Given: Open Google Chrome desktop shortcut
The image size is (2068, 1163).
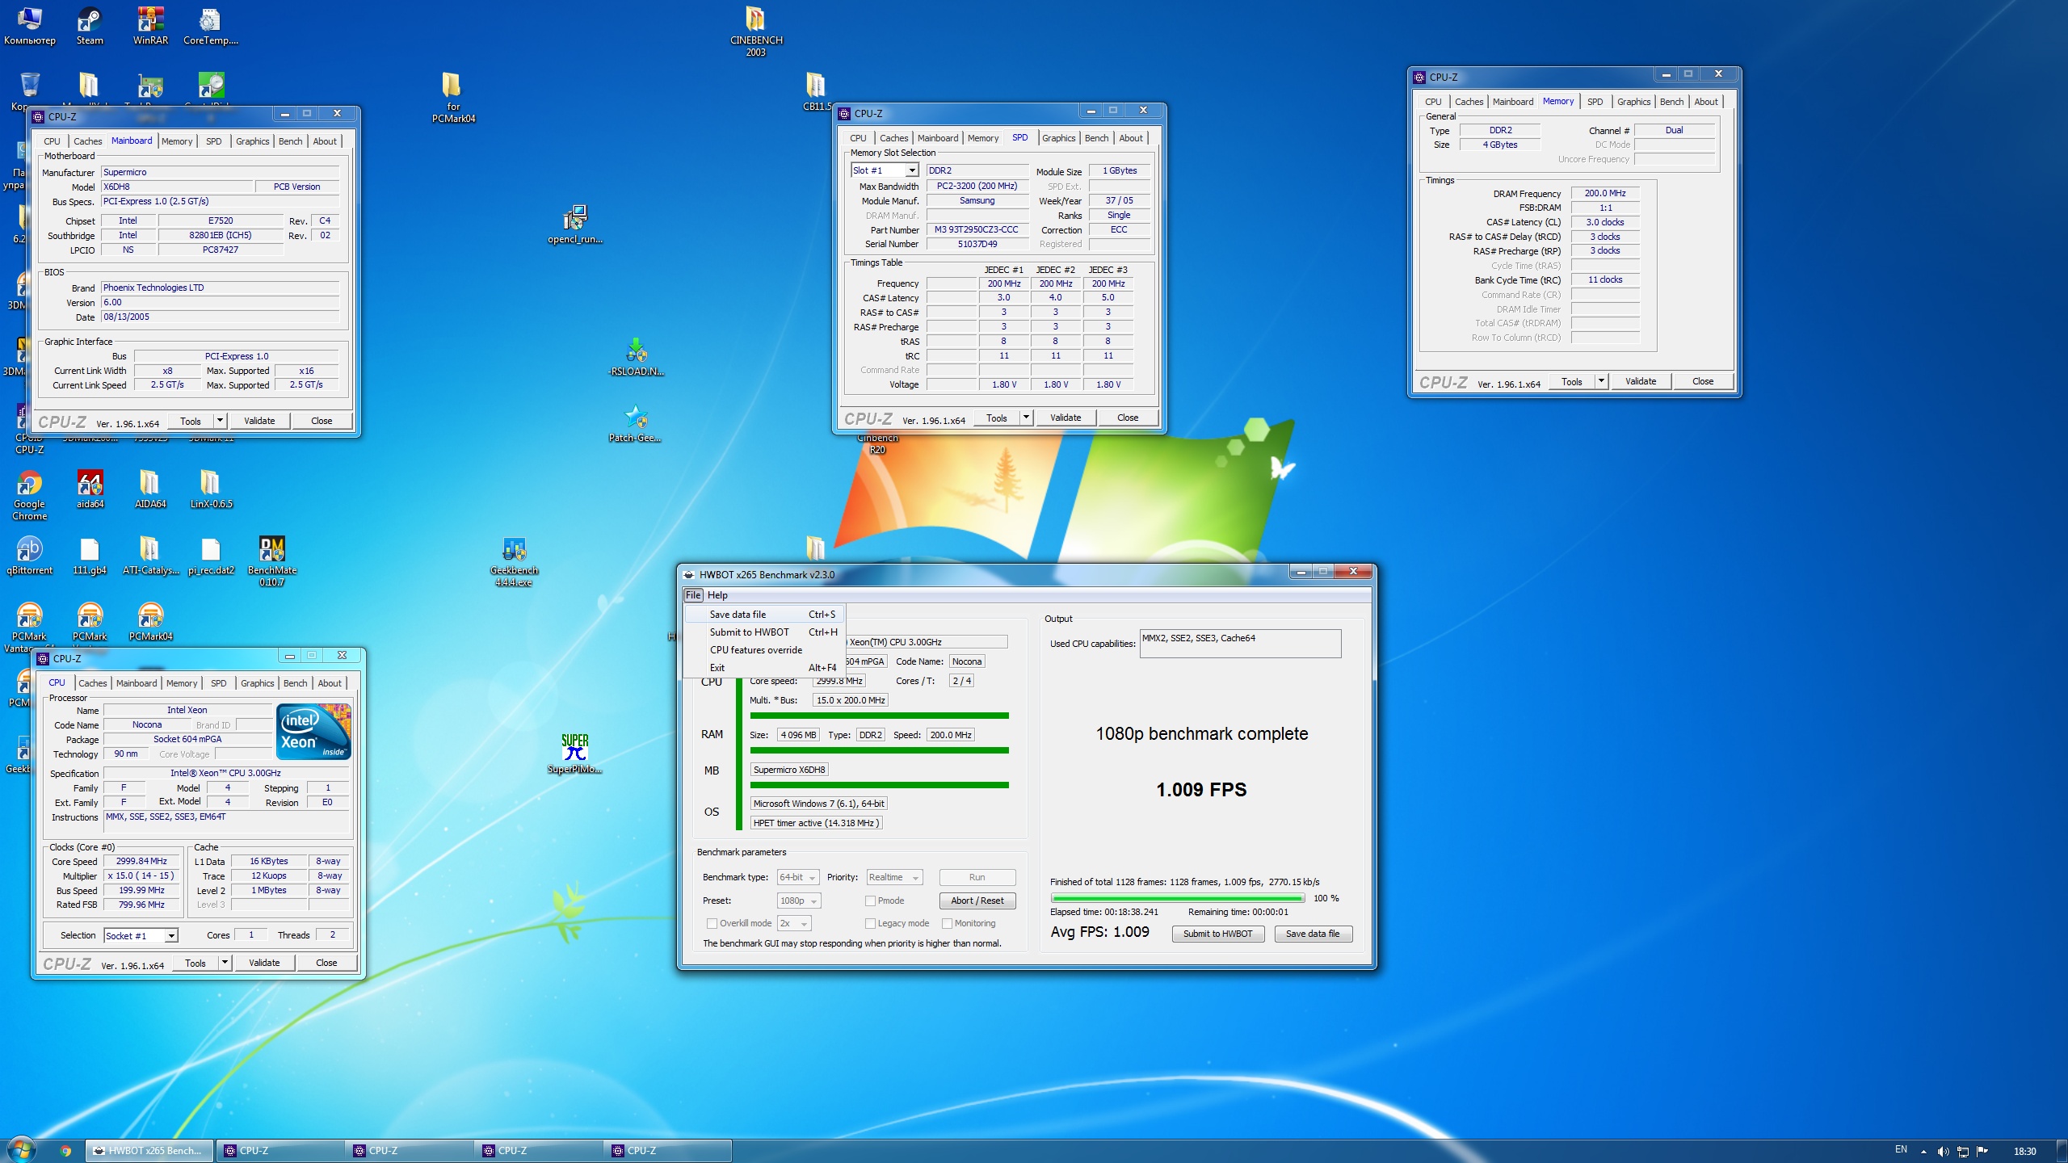Looking at the screenshot, I should (x=29, y=495).
